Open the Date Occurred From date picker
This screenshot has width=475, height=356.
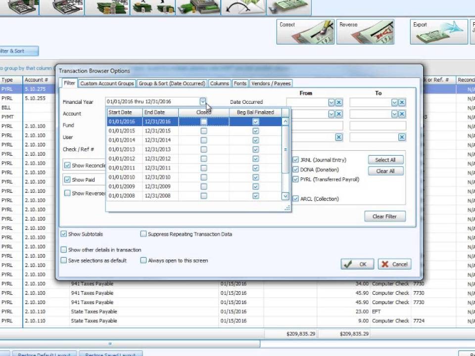[331, 102]
